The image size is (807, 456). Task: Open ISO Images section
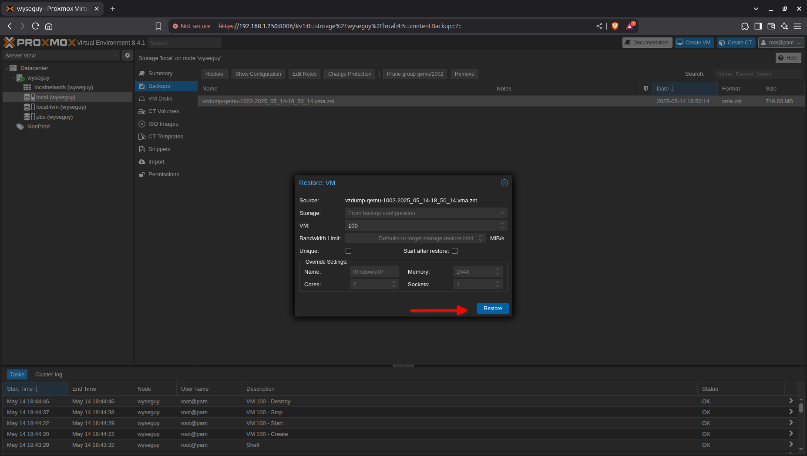pos(166,124)
